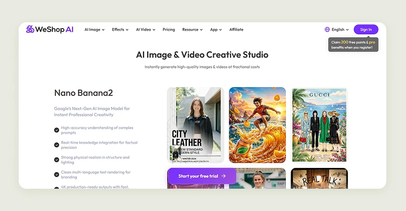This screenshot has width=406, height=211.
Task: Open the AI Video menu
Action: coord(146,30)
